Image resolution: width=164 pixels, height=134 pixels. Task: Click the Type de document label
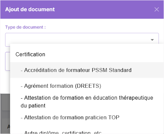[25, 27]
